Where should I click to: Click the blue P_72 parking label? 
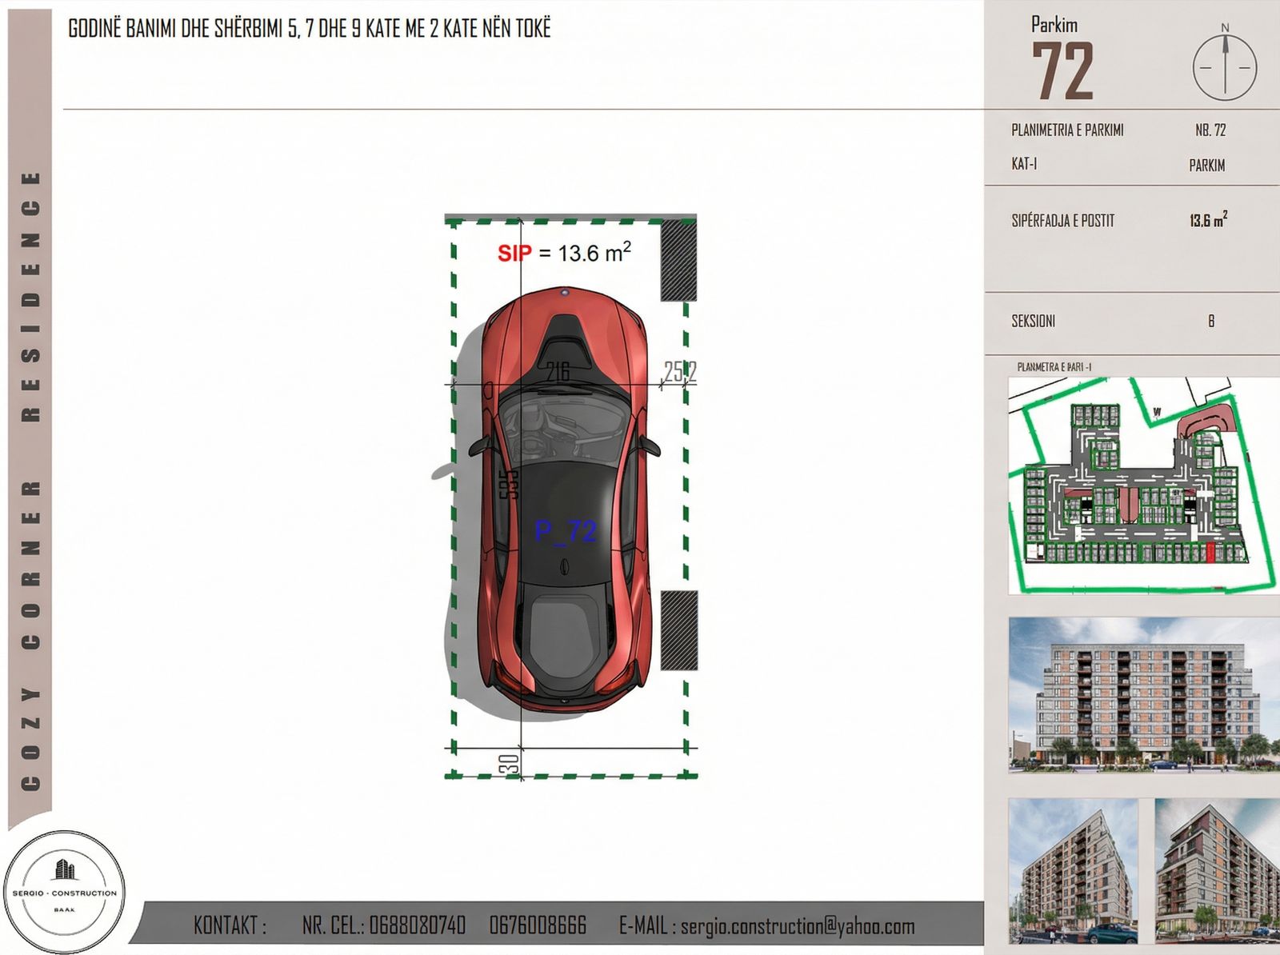click(x=566, y=530)
